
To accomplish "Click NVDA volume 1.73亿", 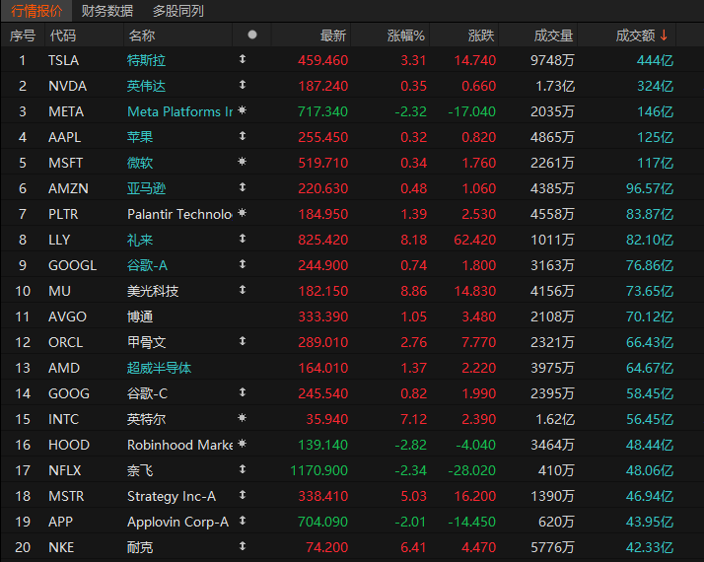I will [555, 86].
